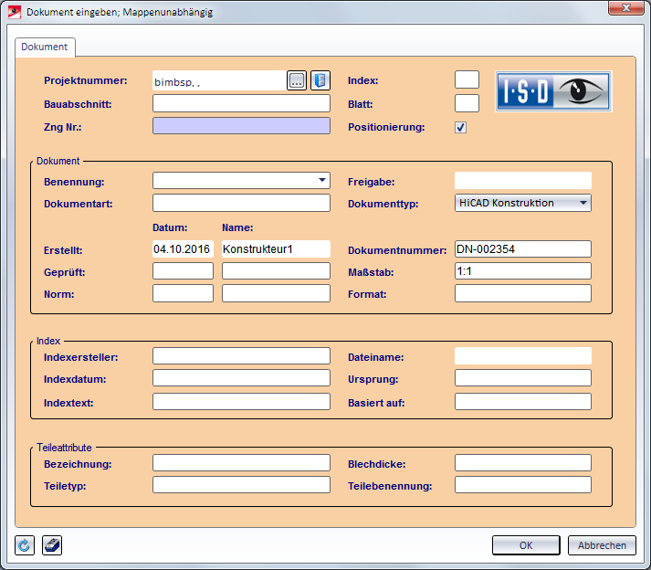Click into the Maßstab field
Screen dimensions: 651x570
click(522, 271)
